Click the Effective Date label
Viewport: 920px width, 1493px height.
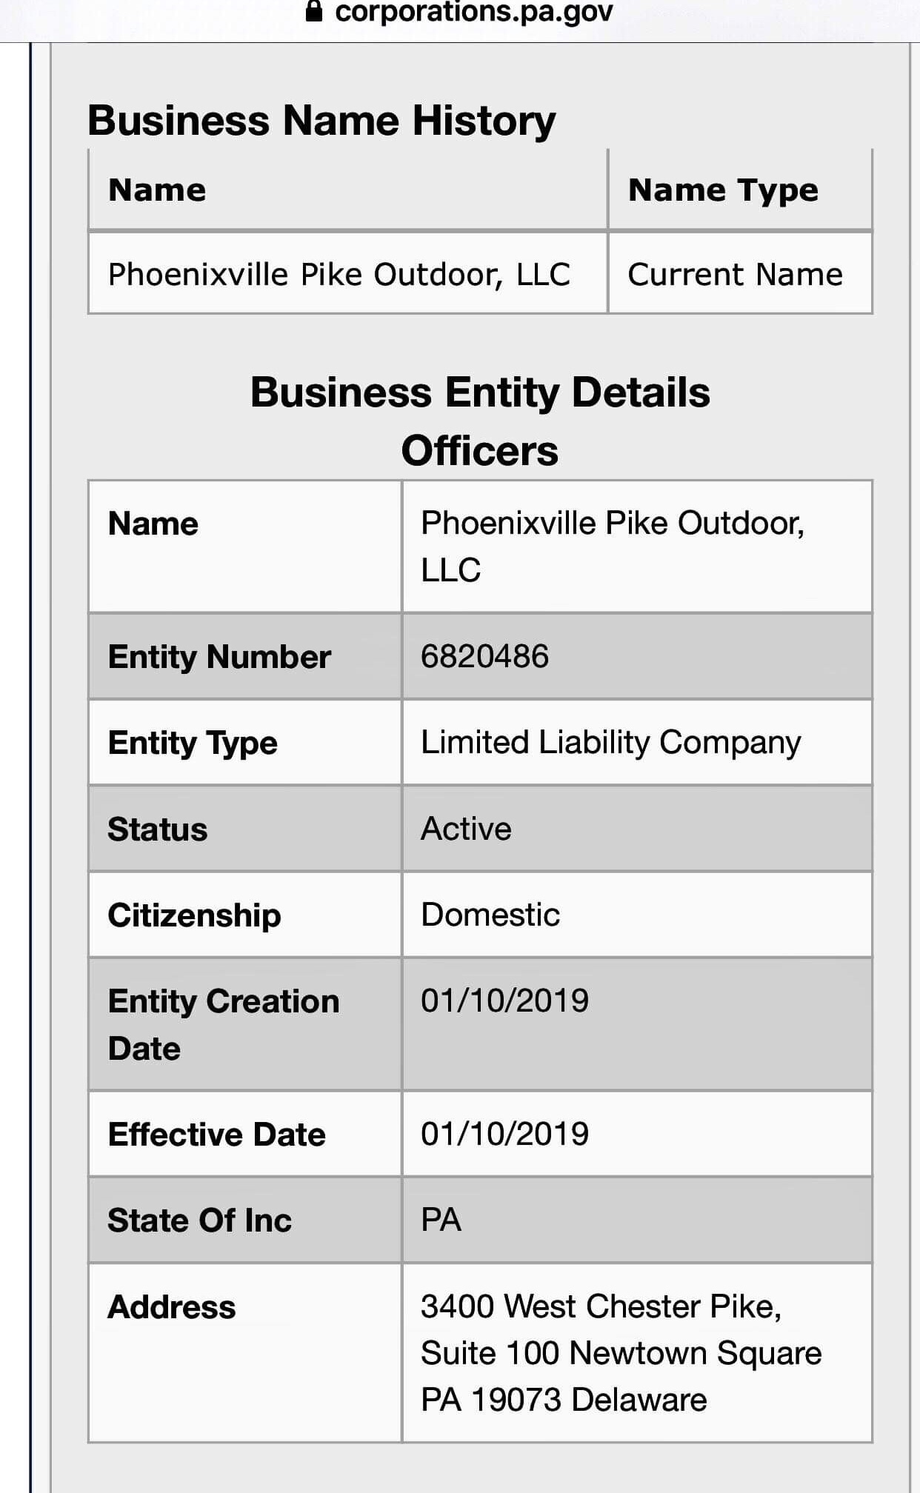coord(216,1135)
